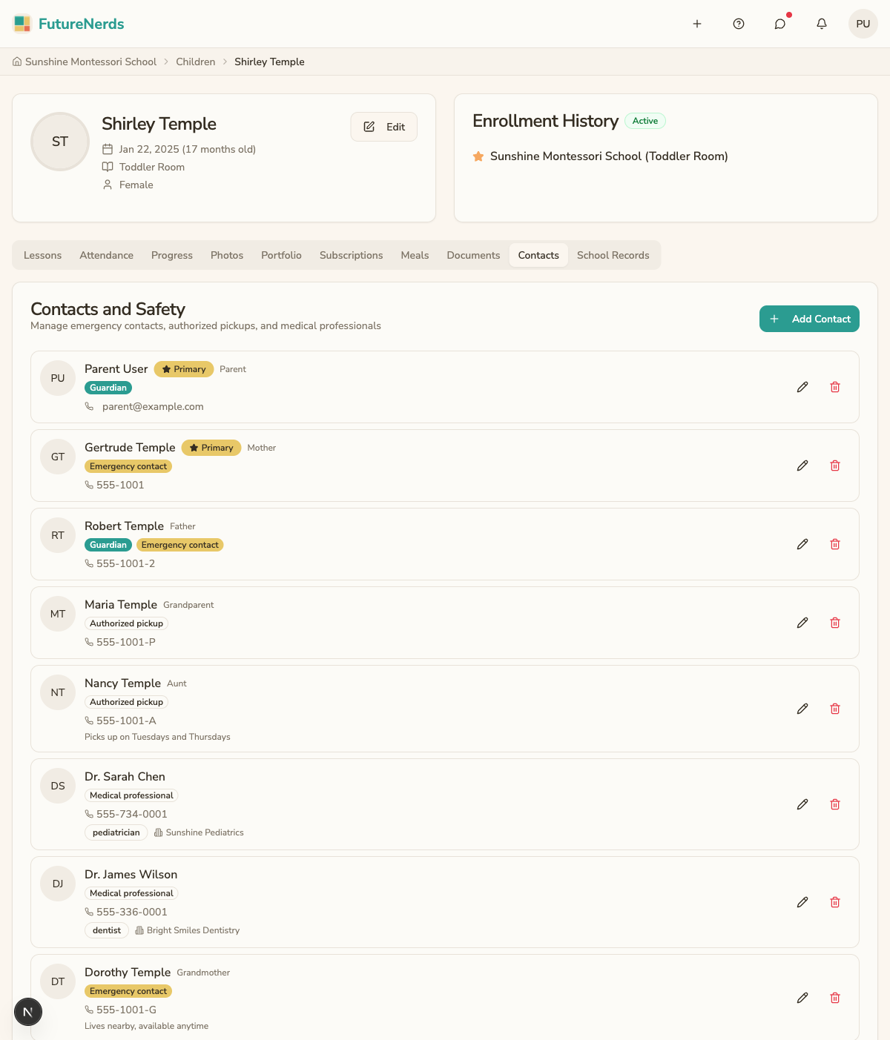
Task: Click 'Lives nearby, available anytime' note
Action: coord(146,1026)
